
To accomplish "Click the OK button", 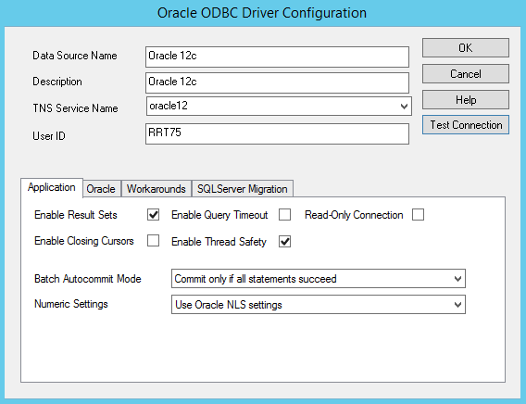I will coord(466,48).
